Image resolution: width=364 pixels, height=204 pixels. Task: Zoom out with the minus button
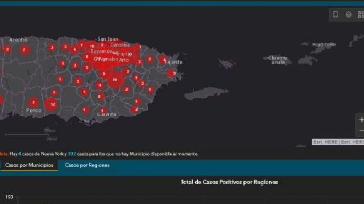[361, 131]
